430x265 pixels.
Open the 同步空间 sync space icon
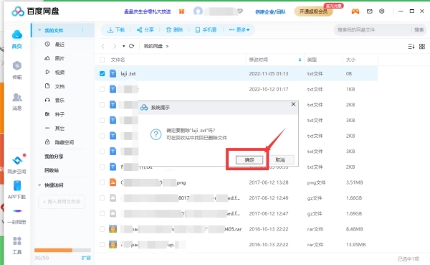16,164
